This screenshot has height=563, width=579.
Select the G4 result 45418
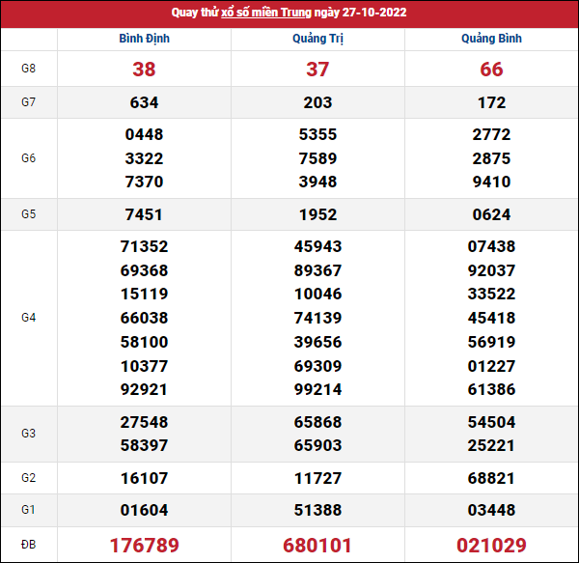pos(491,318)
